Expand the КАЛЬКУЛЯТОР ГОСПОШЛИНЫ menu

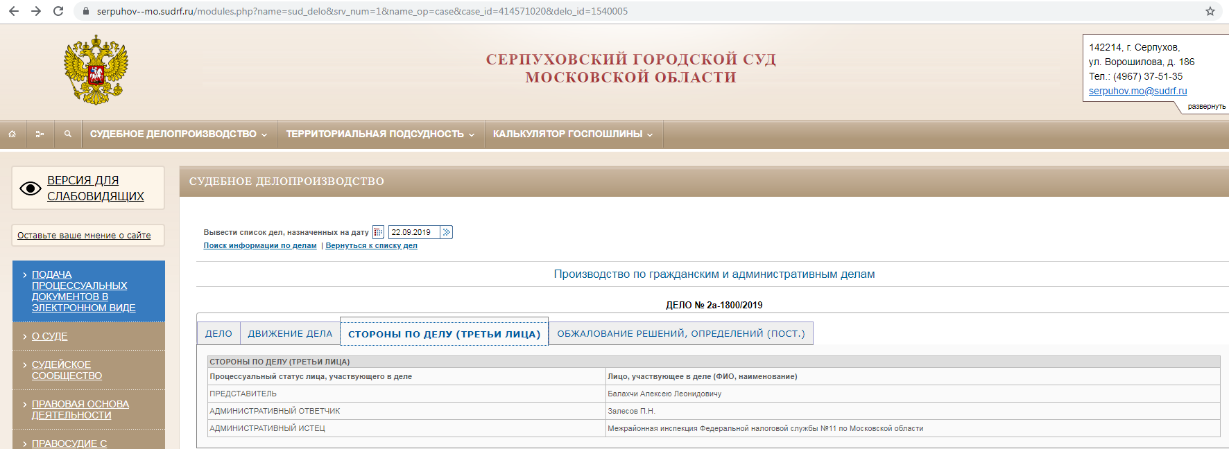pos(574,134)
